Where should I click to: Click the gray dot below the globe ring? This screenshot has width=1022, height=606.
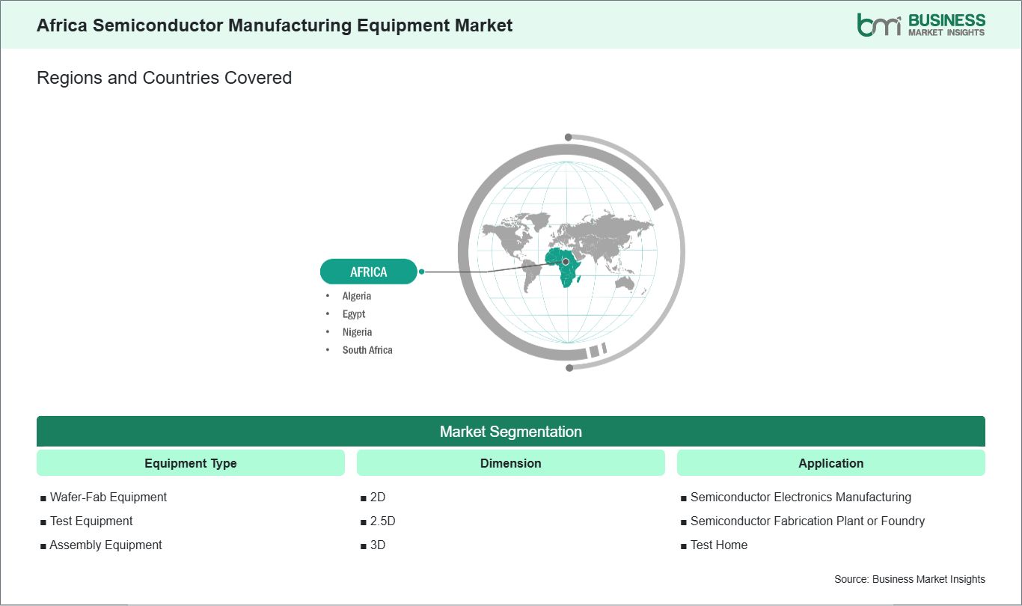(569, 367)
